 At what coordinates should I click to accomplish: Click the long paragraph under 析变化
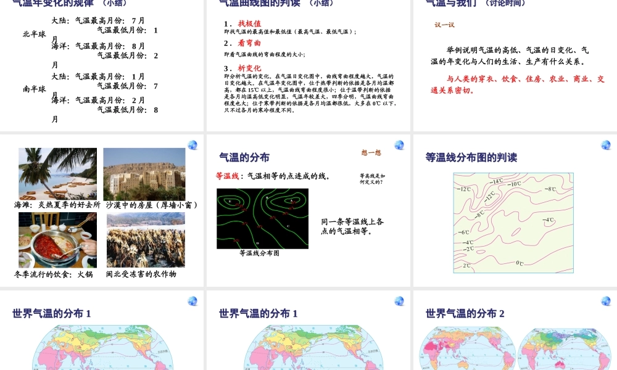click(x=310, y=93)
